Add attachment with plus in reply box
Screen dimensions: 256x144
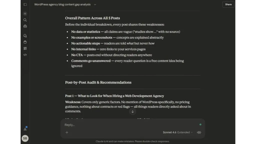(67, 132)
